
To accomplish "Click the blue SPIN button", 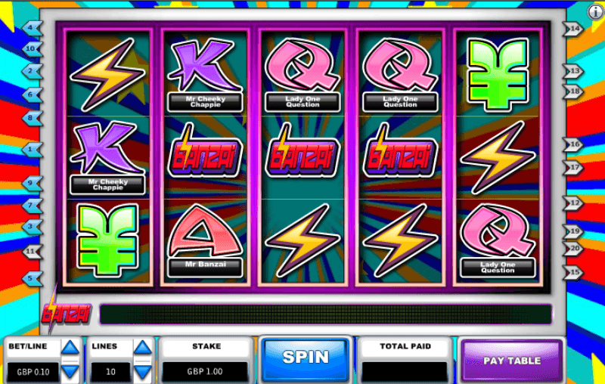I will (306, 359).
